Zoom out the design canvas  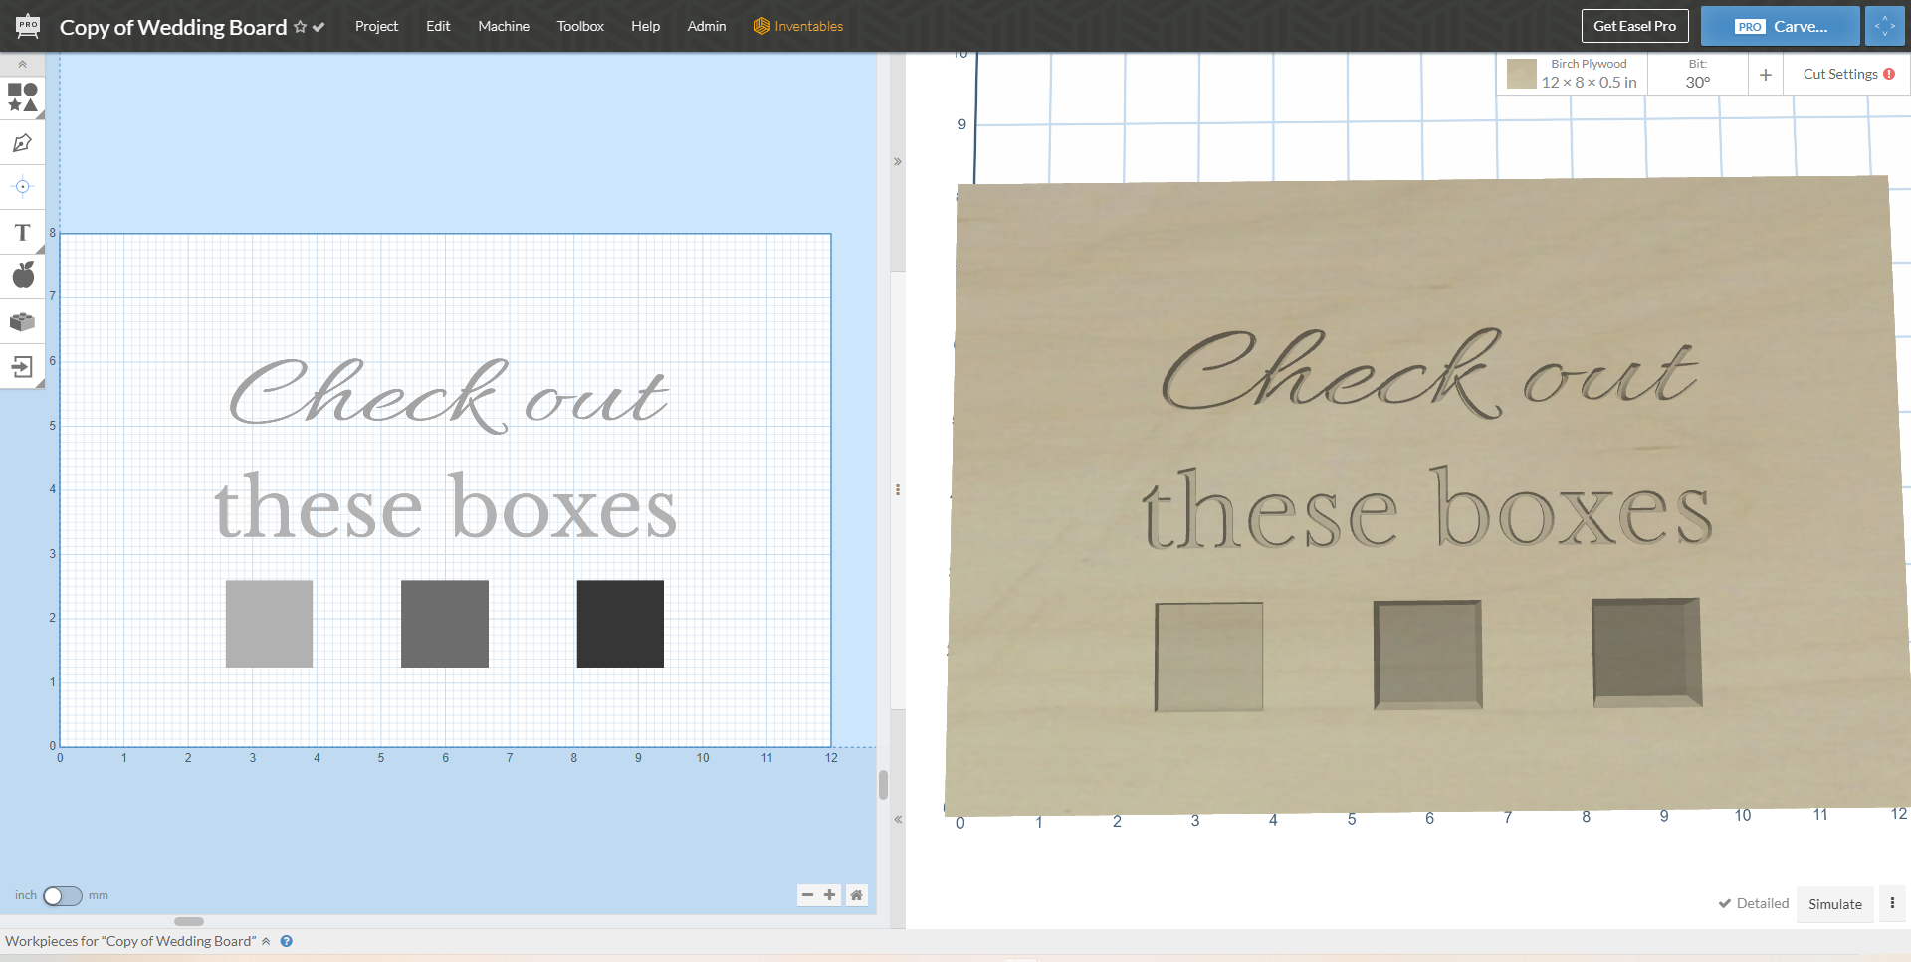[807, 895]
